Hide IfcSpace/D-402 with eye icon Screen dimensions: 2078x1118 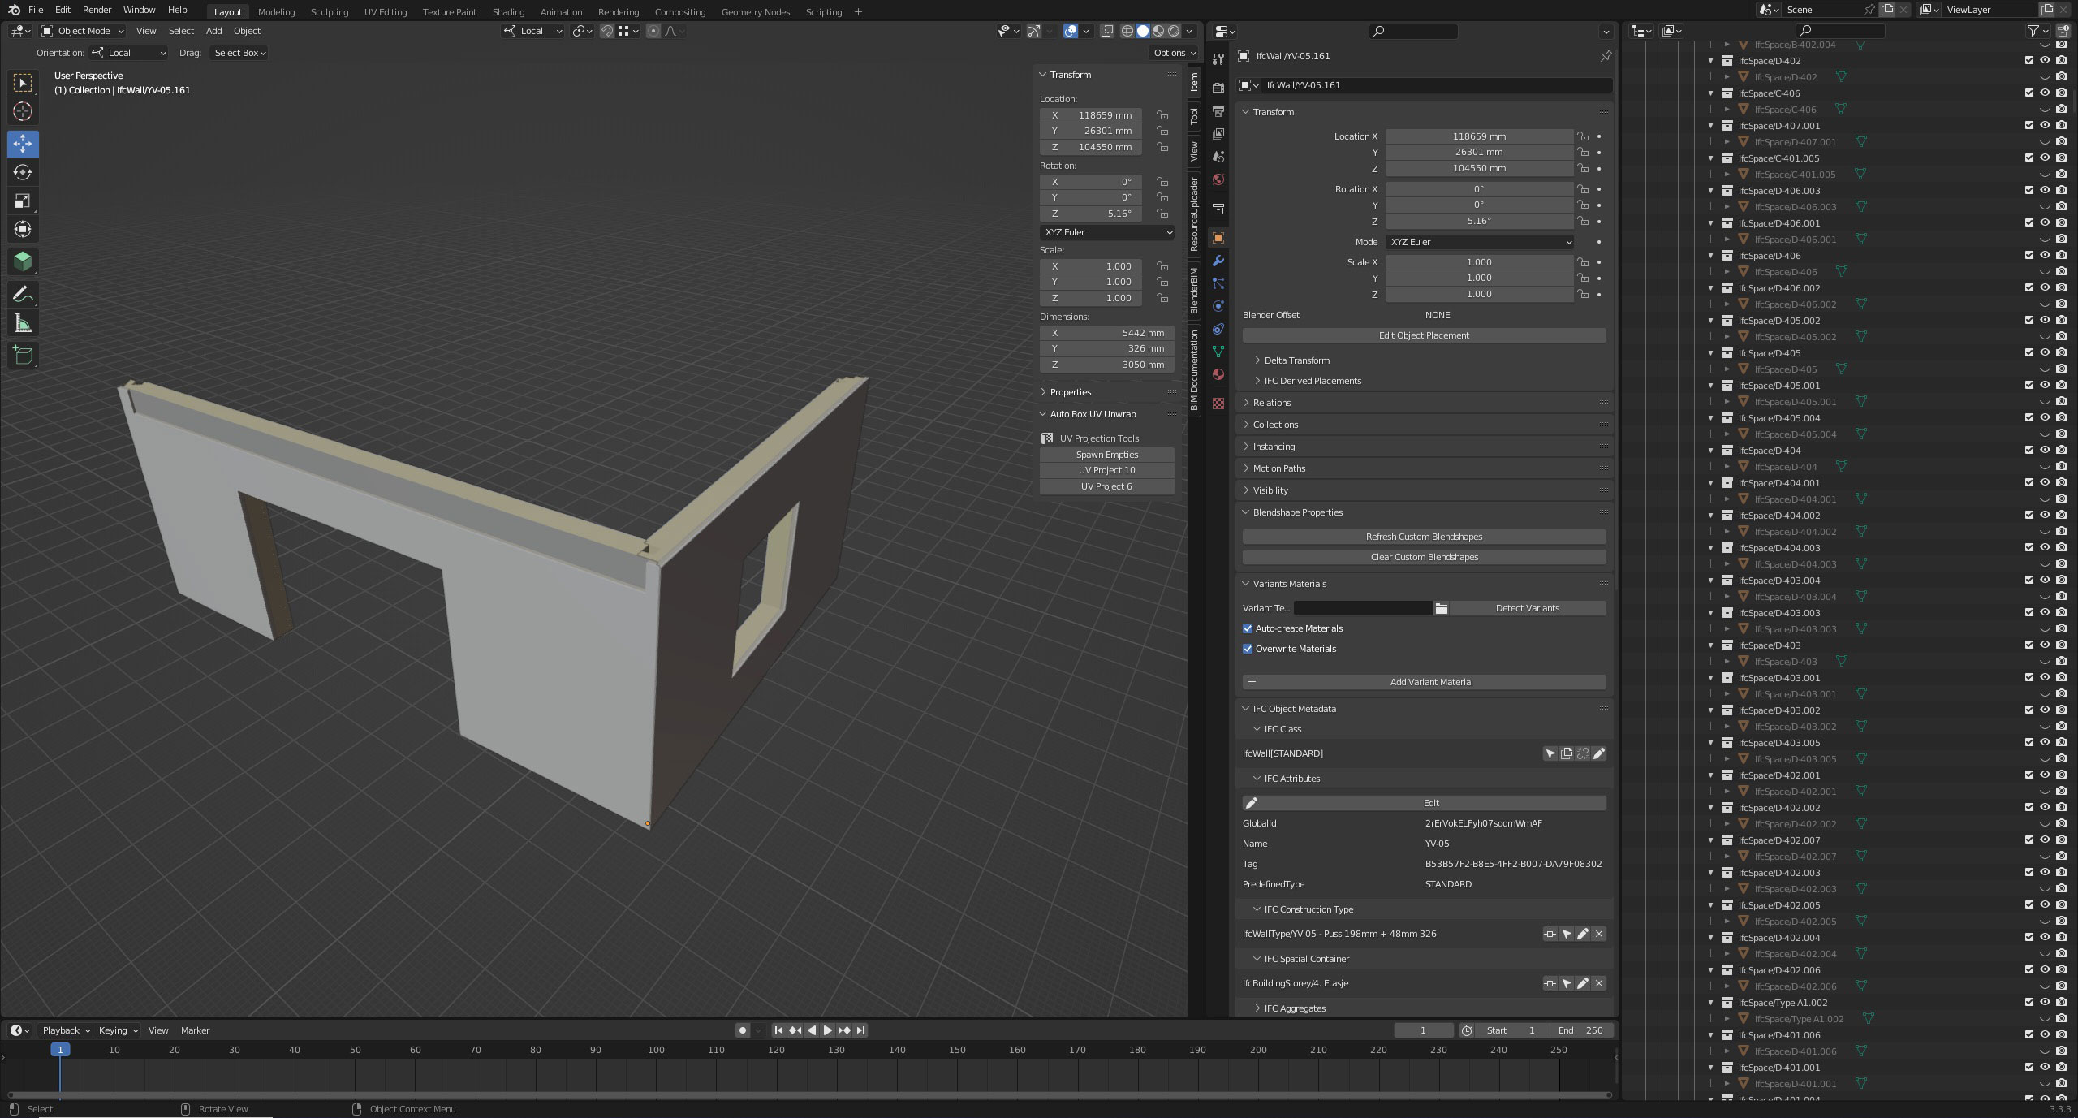click(x=2045, y=61)
